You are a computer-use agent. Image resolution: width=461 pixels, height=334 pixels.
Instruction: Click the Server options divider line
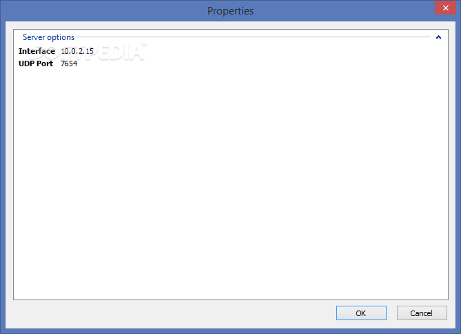tap(254, 37)
